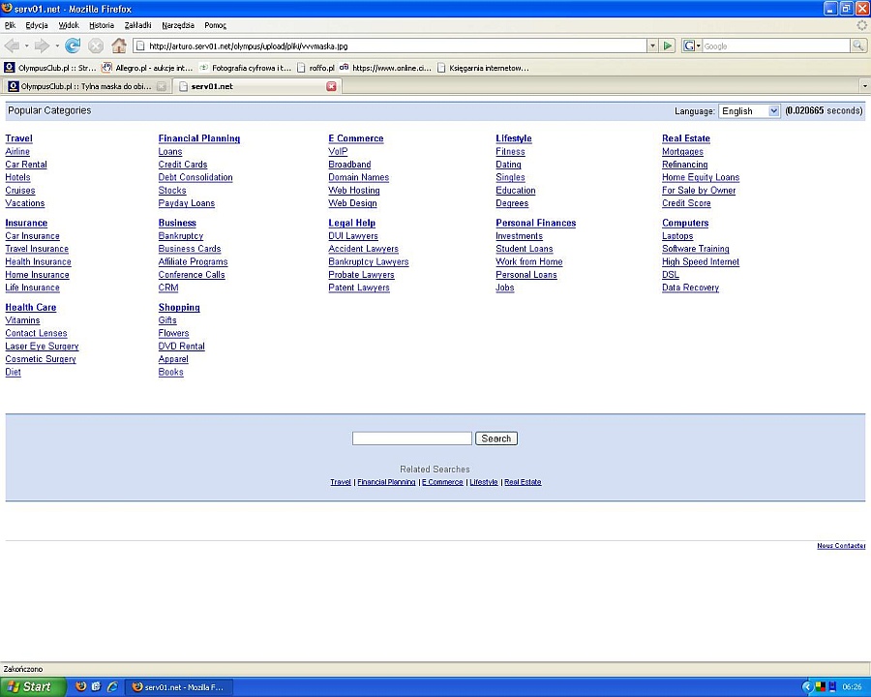The width and height of the screenshot is (871, 697).
Task: Open the Language dropdown
Action: 748,111
